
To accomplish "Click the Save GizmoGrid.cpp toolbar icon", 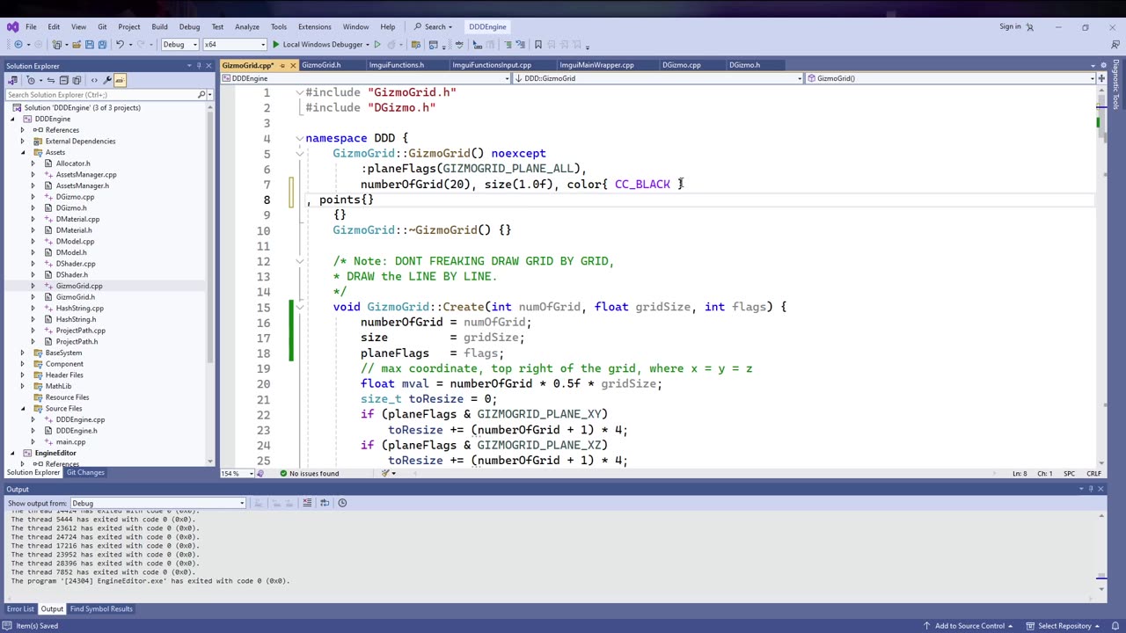I will coord(91,44).
